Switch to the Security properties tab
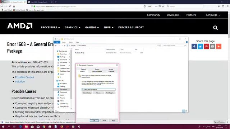This screenshot has height=129, width=230. tap(111, 69)
